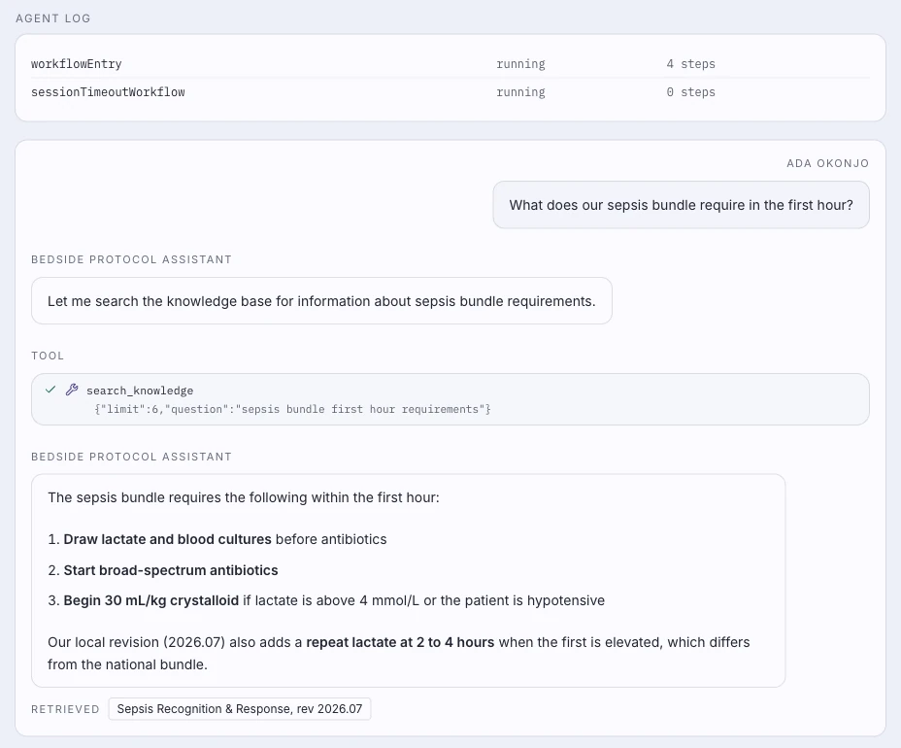Expand the search_knowledge tool call
The width and height of the screenshot is (901, 748).
click(x=450, y=399)
